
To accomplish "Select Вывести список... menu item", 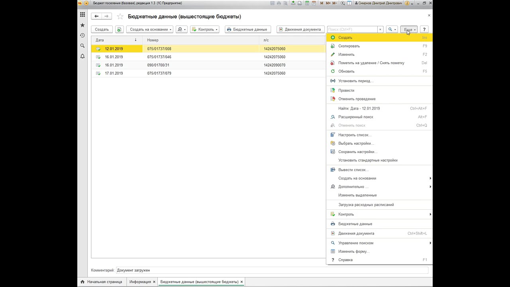I will tap(379, 170).
